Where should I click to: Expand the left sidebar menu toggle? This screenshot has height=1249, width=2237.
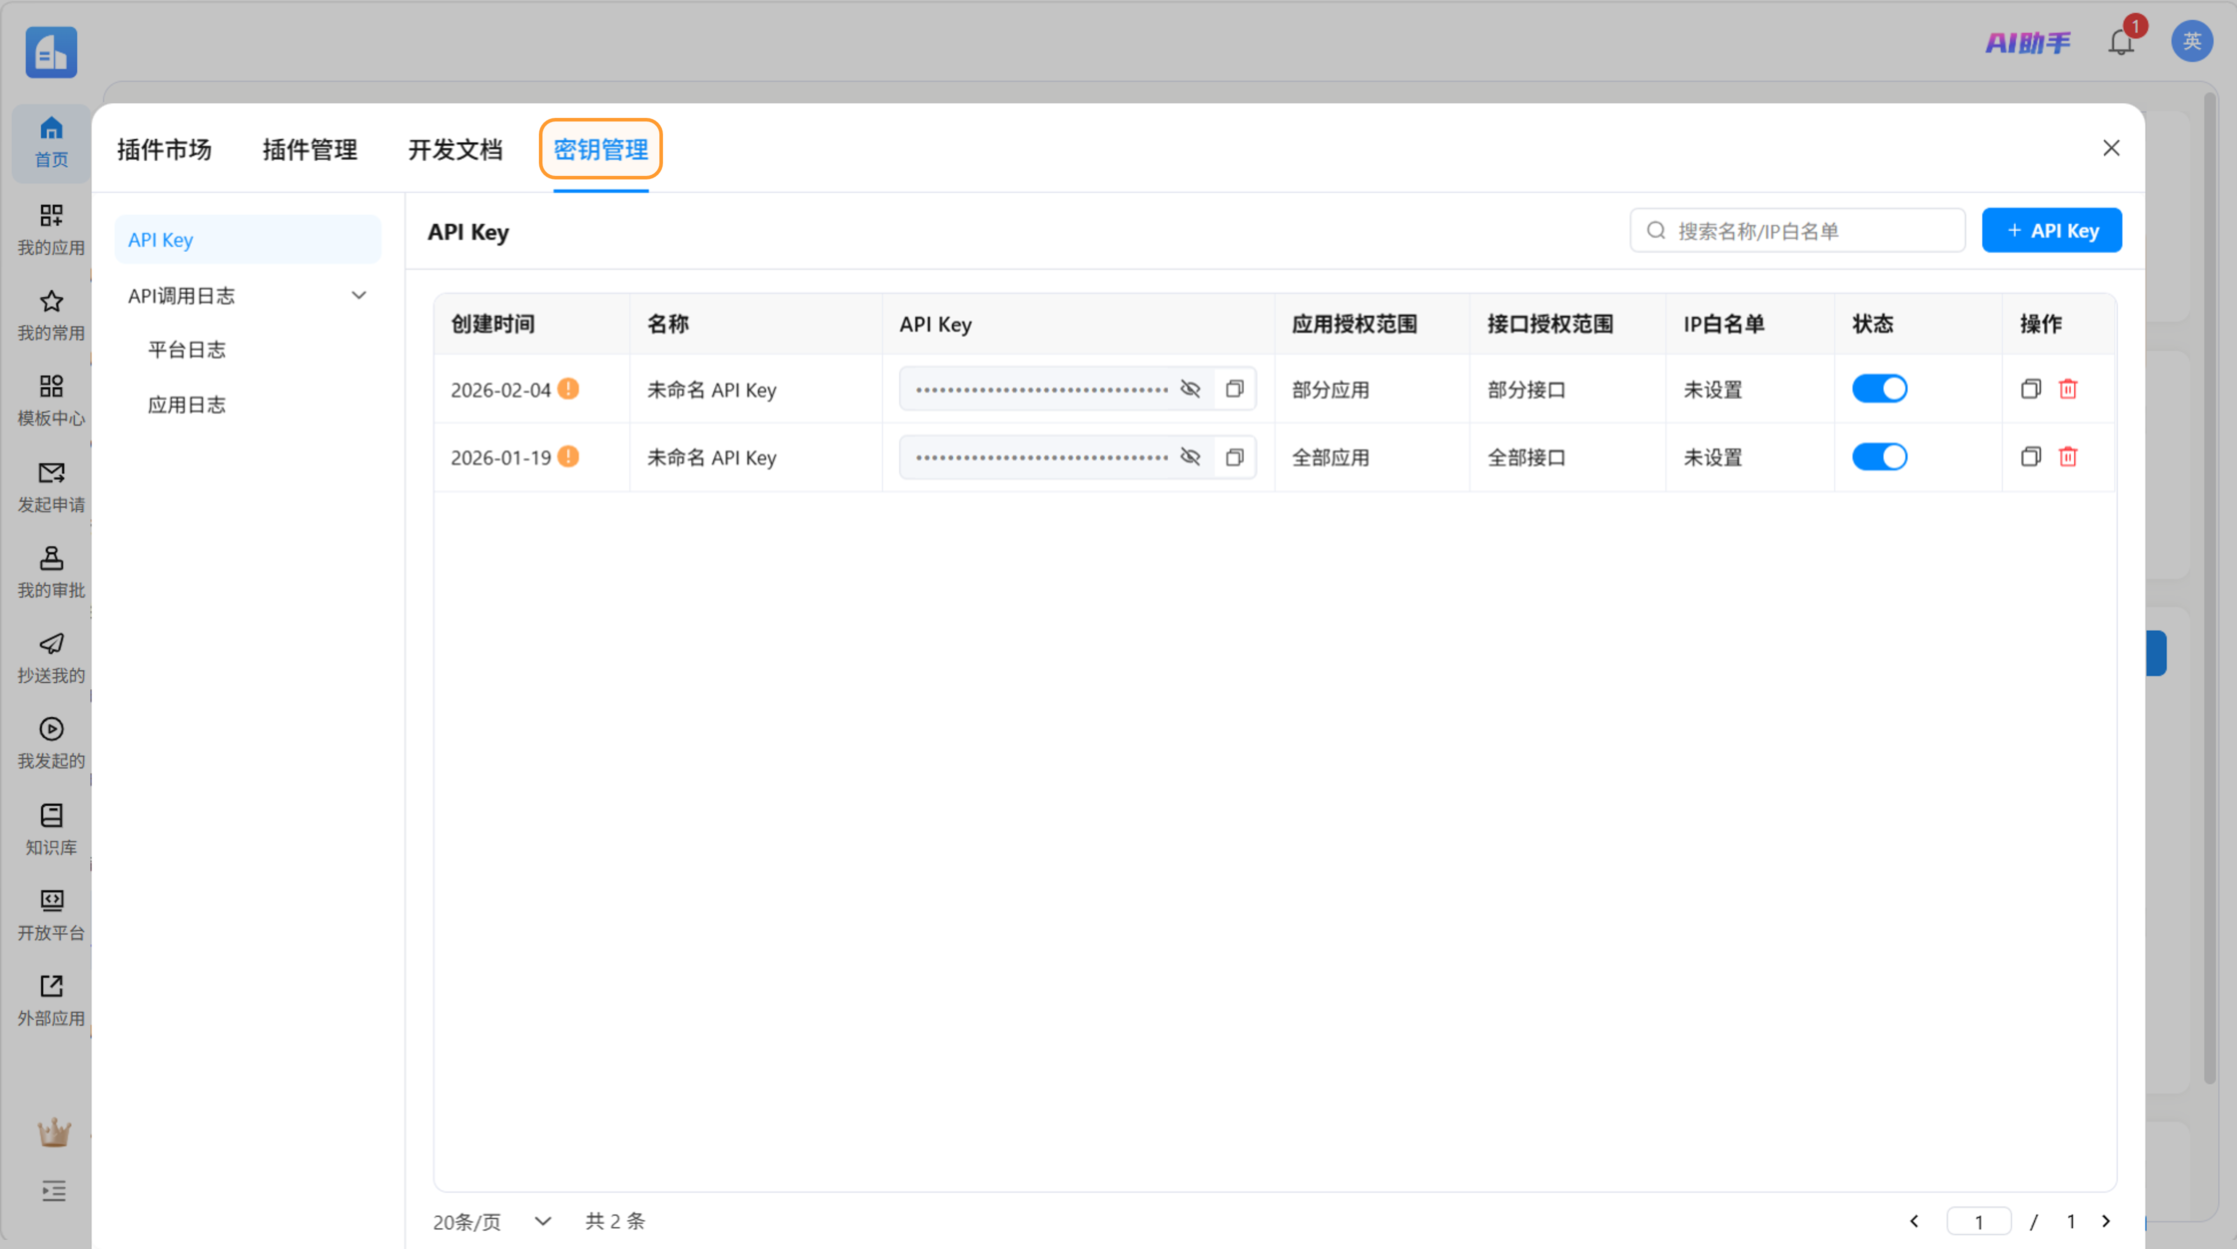tap(54, 1191)
